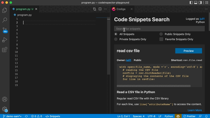Open More Actions menu for program.py editor
This screenshot has width=210, height=118.
click(106, 9)
